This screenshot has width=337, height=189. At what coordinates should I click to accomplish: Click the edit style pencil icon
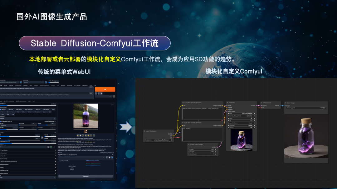point(114,96)
